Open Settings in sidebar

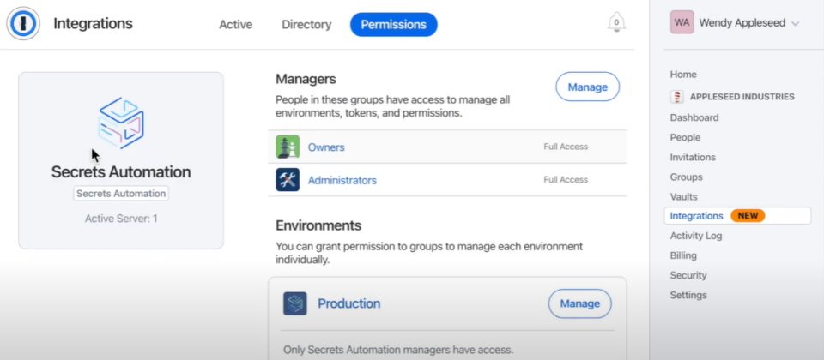pyautogui.click(x=688, y=295)
